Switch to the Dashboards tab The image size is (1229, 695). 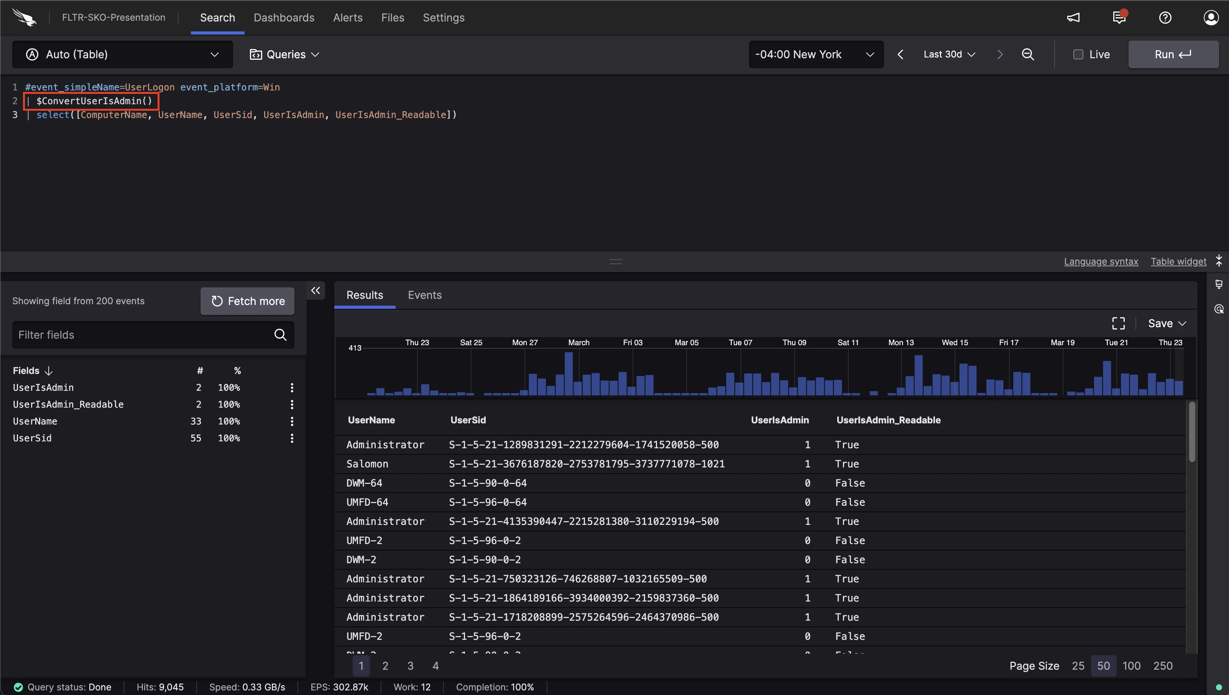[x=284, y=18]
